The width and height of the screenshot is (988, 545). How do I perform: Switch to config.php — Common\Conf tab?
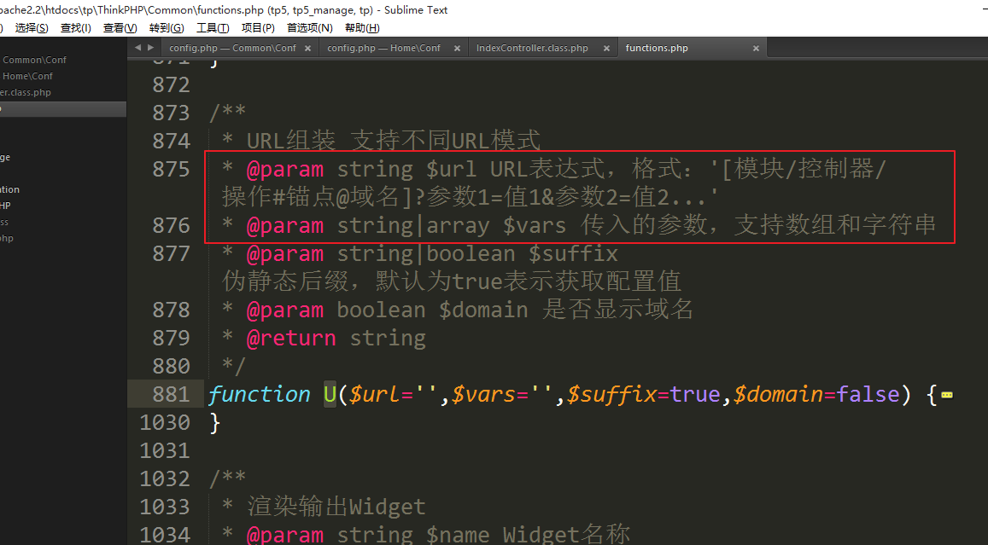tap(232, 49)
